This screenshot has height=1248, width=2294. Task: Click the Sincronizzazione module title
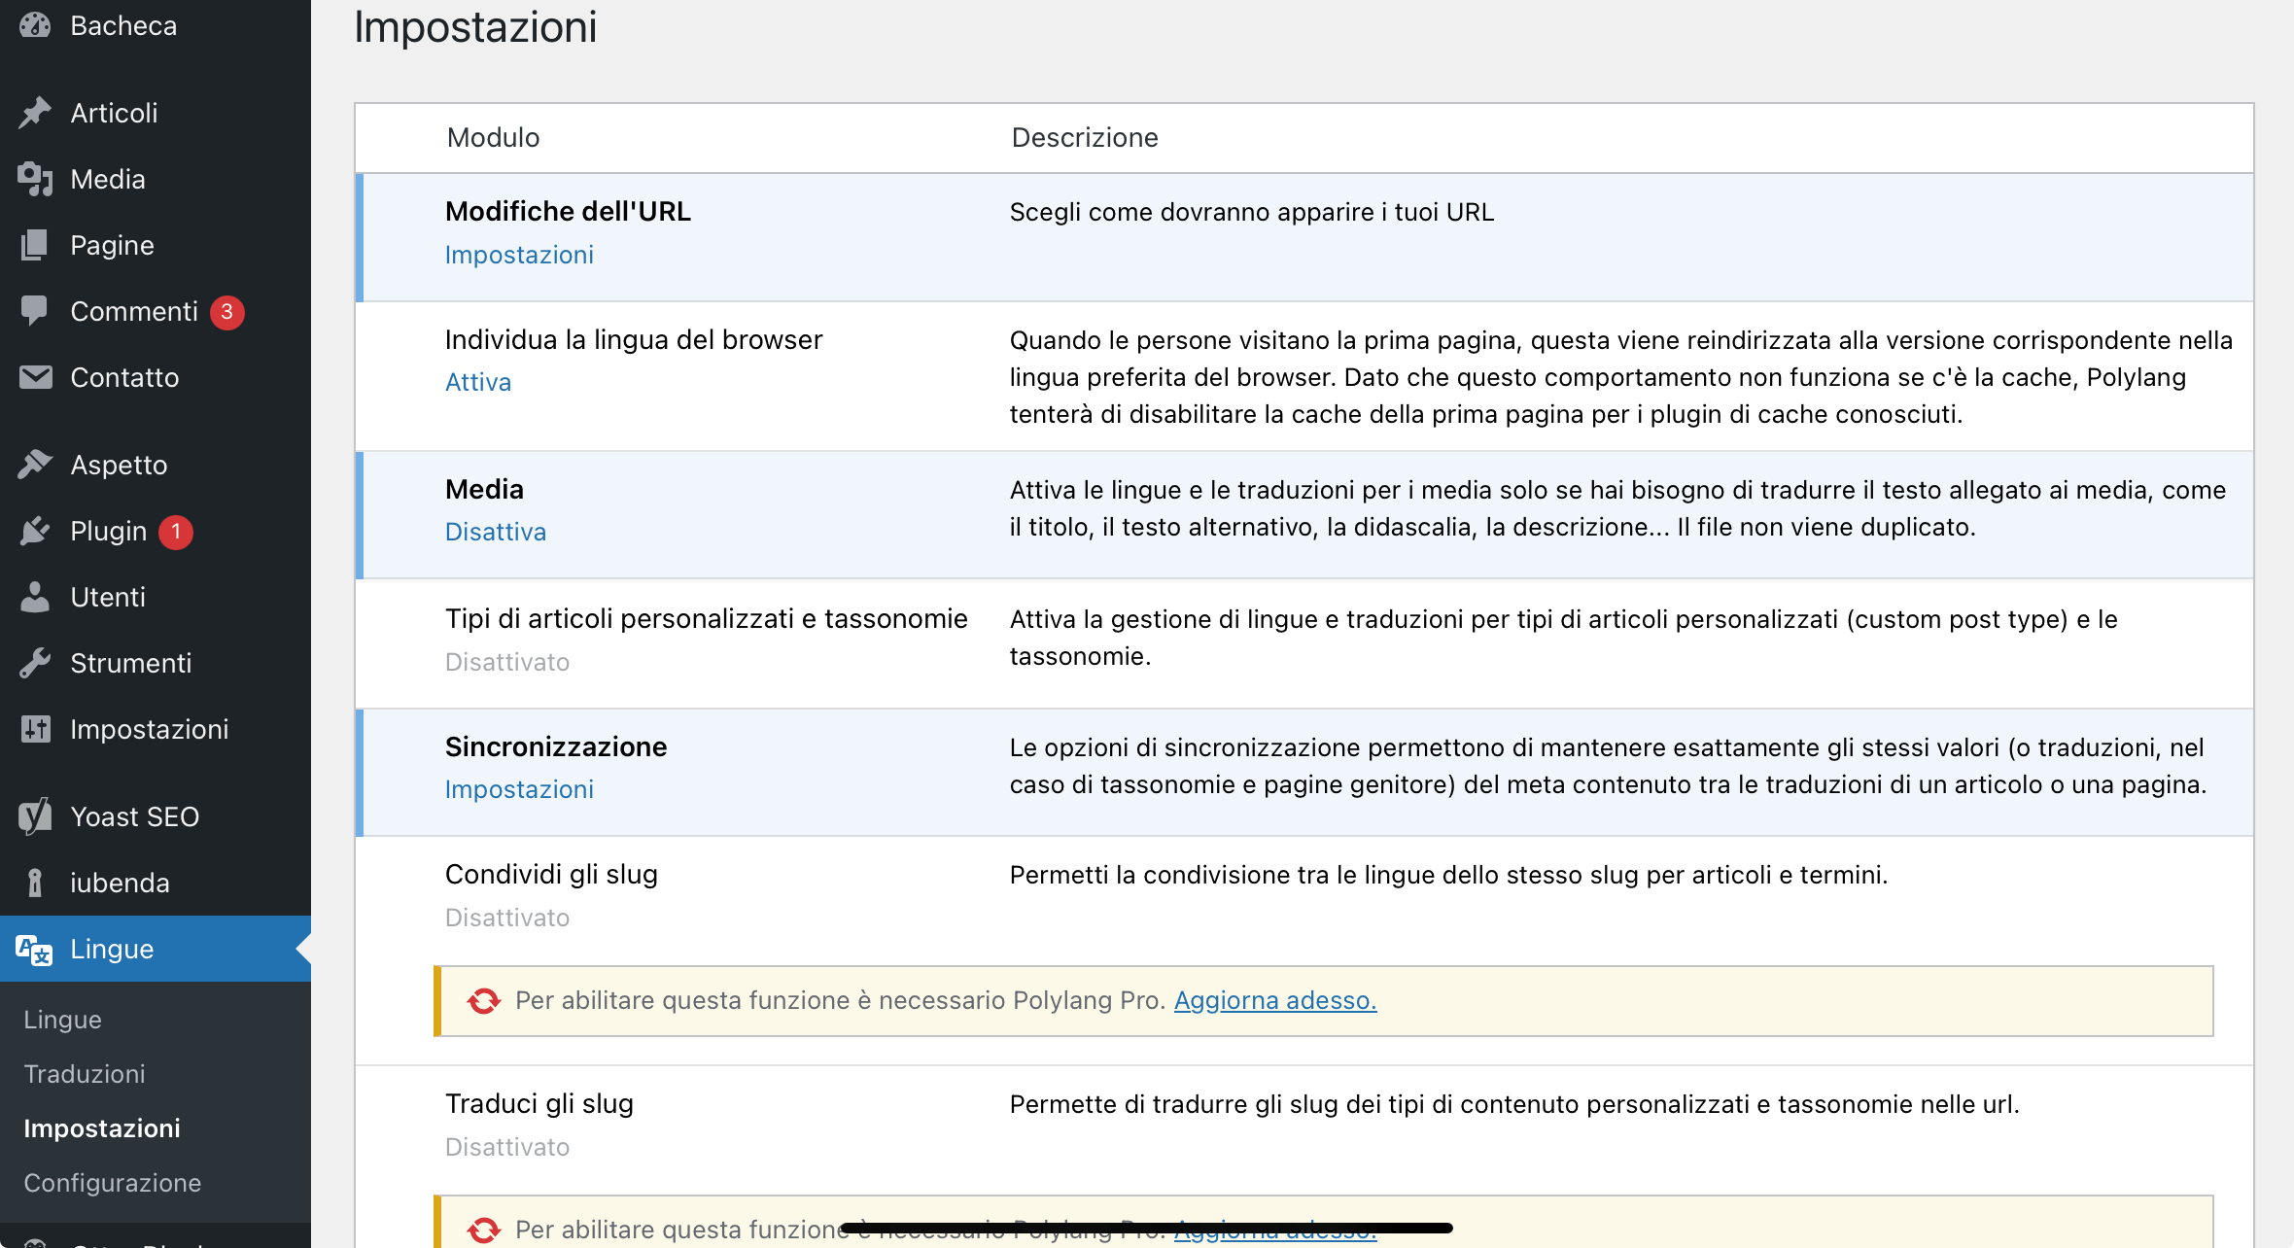point(556,746)
